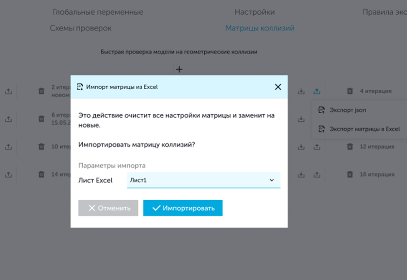Image resolution: width=407 pixels, height=280 pixels.
Task: Delete the 12 итерация matrix via trash icon
Action: point(350,147)
